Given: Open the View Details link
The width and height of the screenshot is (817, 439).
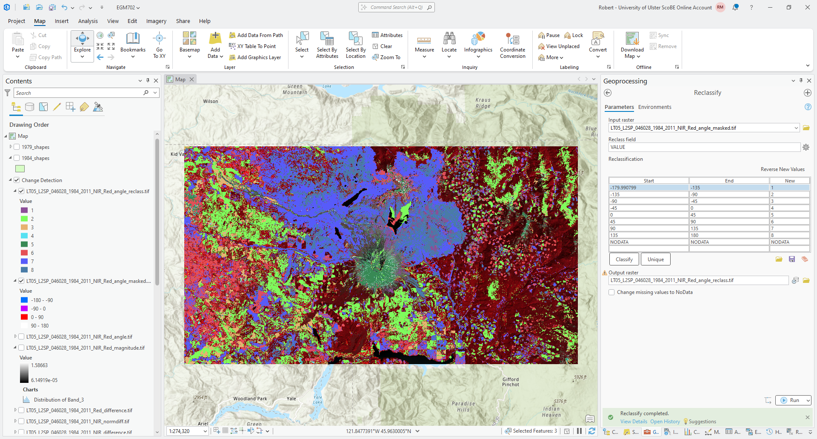Looking at the screenshot, I should click(x=633, y=422).
